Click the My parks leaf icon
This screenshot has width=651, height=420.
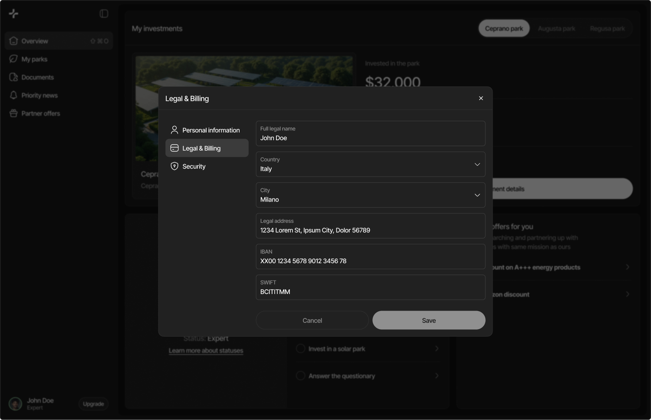pyautogui.click(x=13, y=59)
